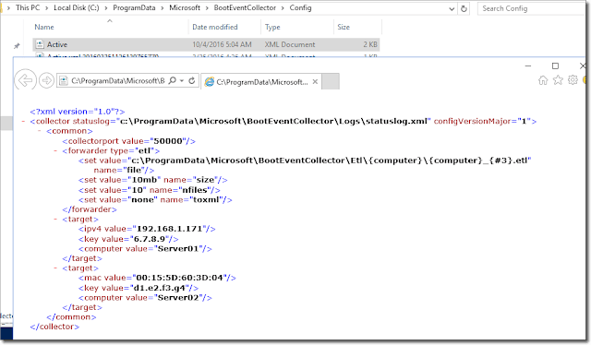Screen dimensions: 591x345
Task: Click the set value none toxml line
Action: [x=155, y=199]
